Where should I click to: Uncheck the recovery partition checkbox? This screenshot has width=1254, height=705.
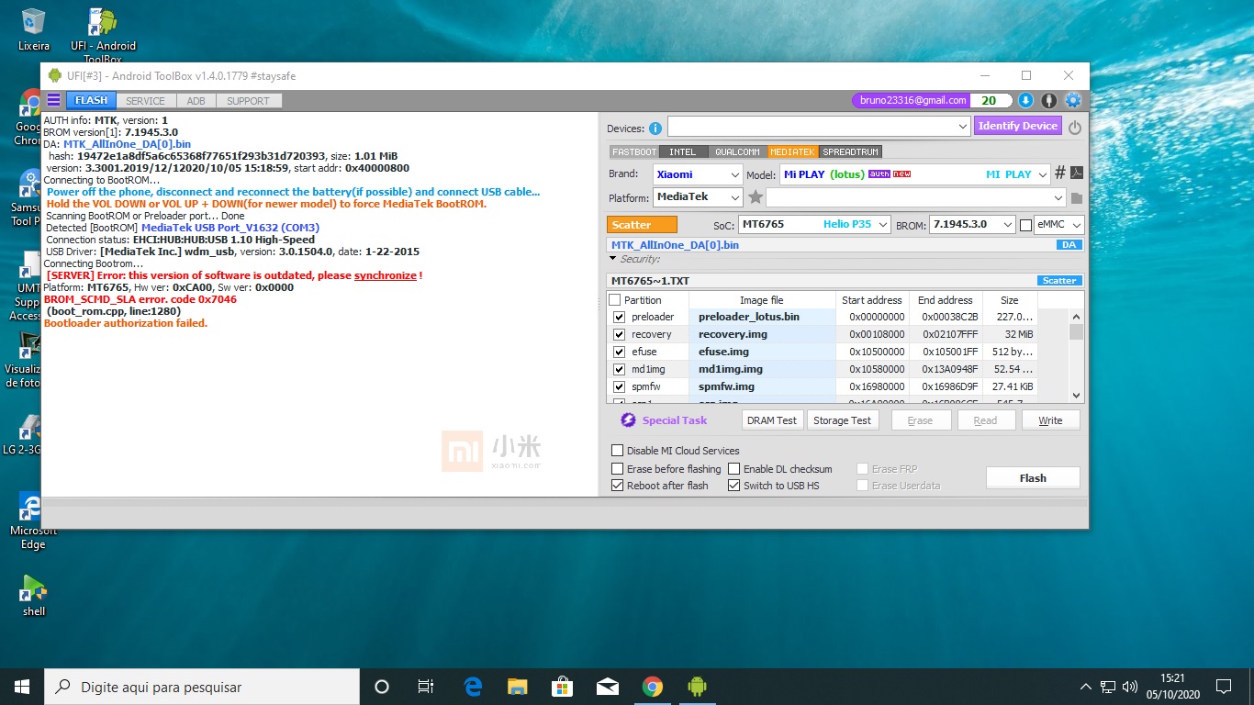pos(619,334)
